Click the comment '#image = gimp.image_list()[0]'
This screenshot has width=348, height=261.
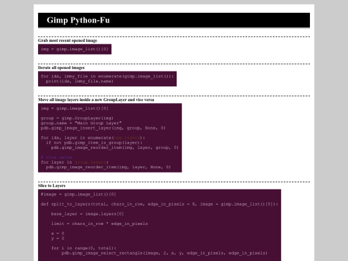click(x=79, y=194)
